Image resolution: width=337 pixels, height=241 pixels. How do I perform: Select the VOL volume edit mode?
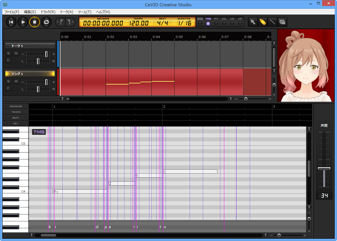coord(224,22)
